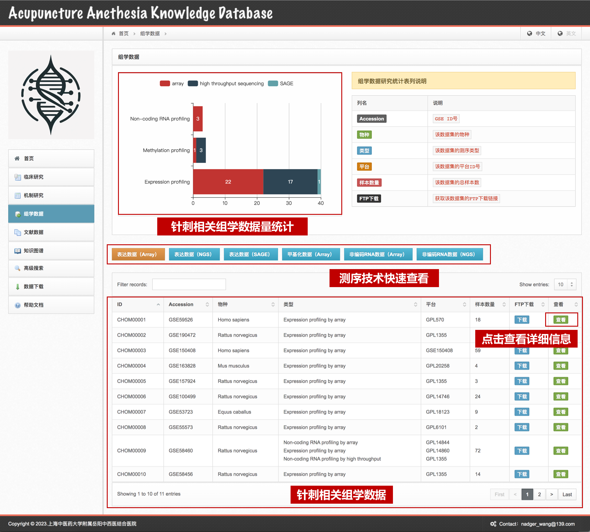Click the red Expression profiling bar
Image resolution: width=590 pixels, height=532 pixels.
click(228, 182)
